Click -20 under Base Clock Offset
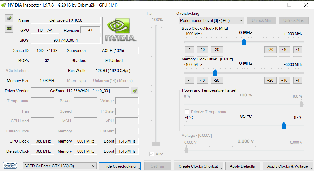 (x=217, y=50)
